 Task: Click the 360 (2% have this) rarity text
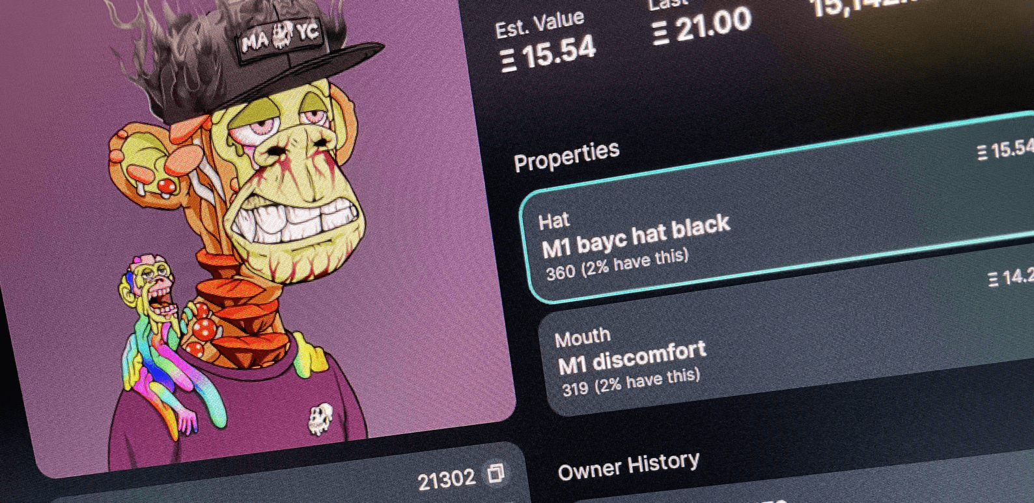click(617, 264)
